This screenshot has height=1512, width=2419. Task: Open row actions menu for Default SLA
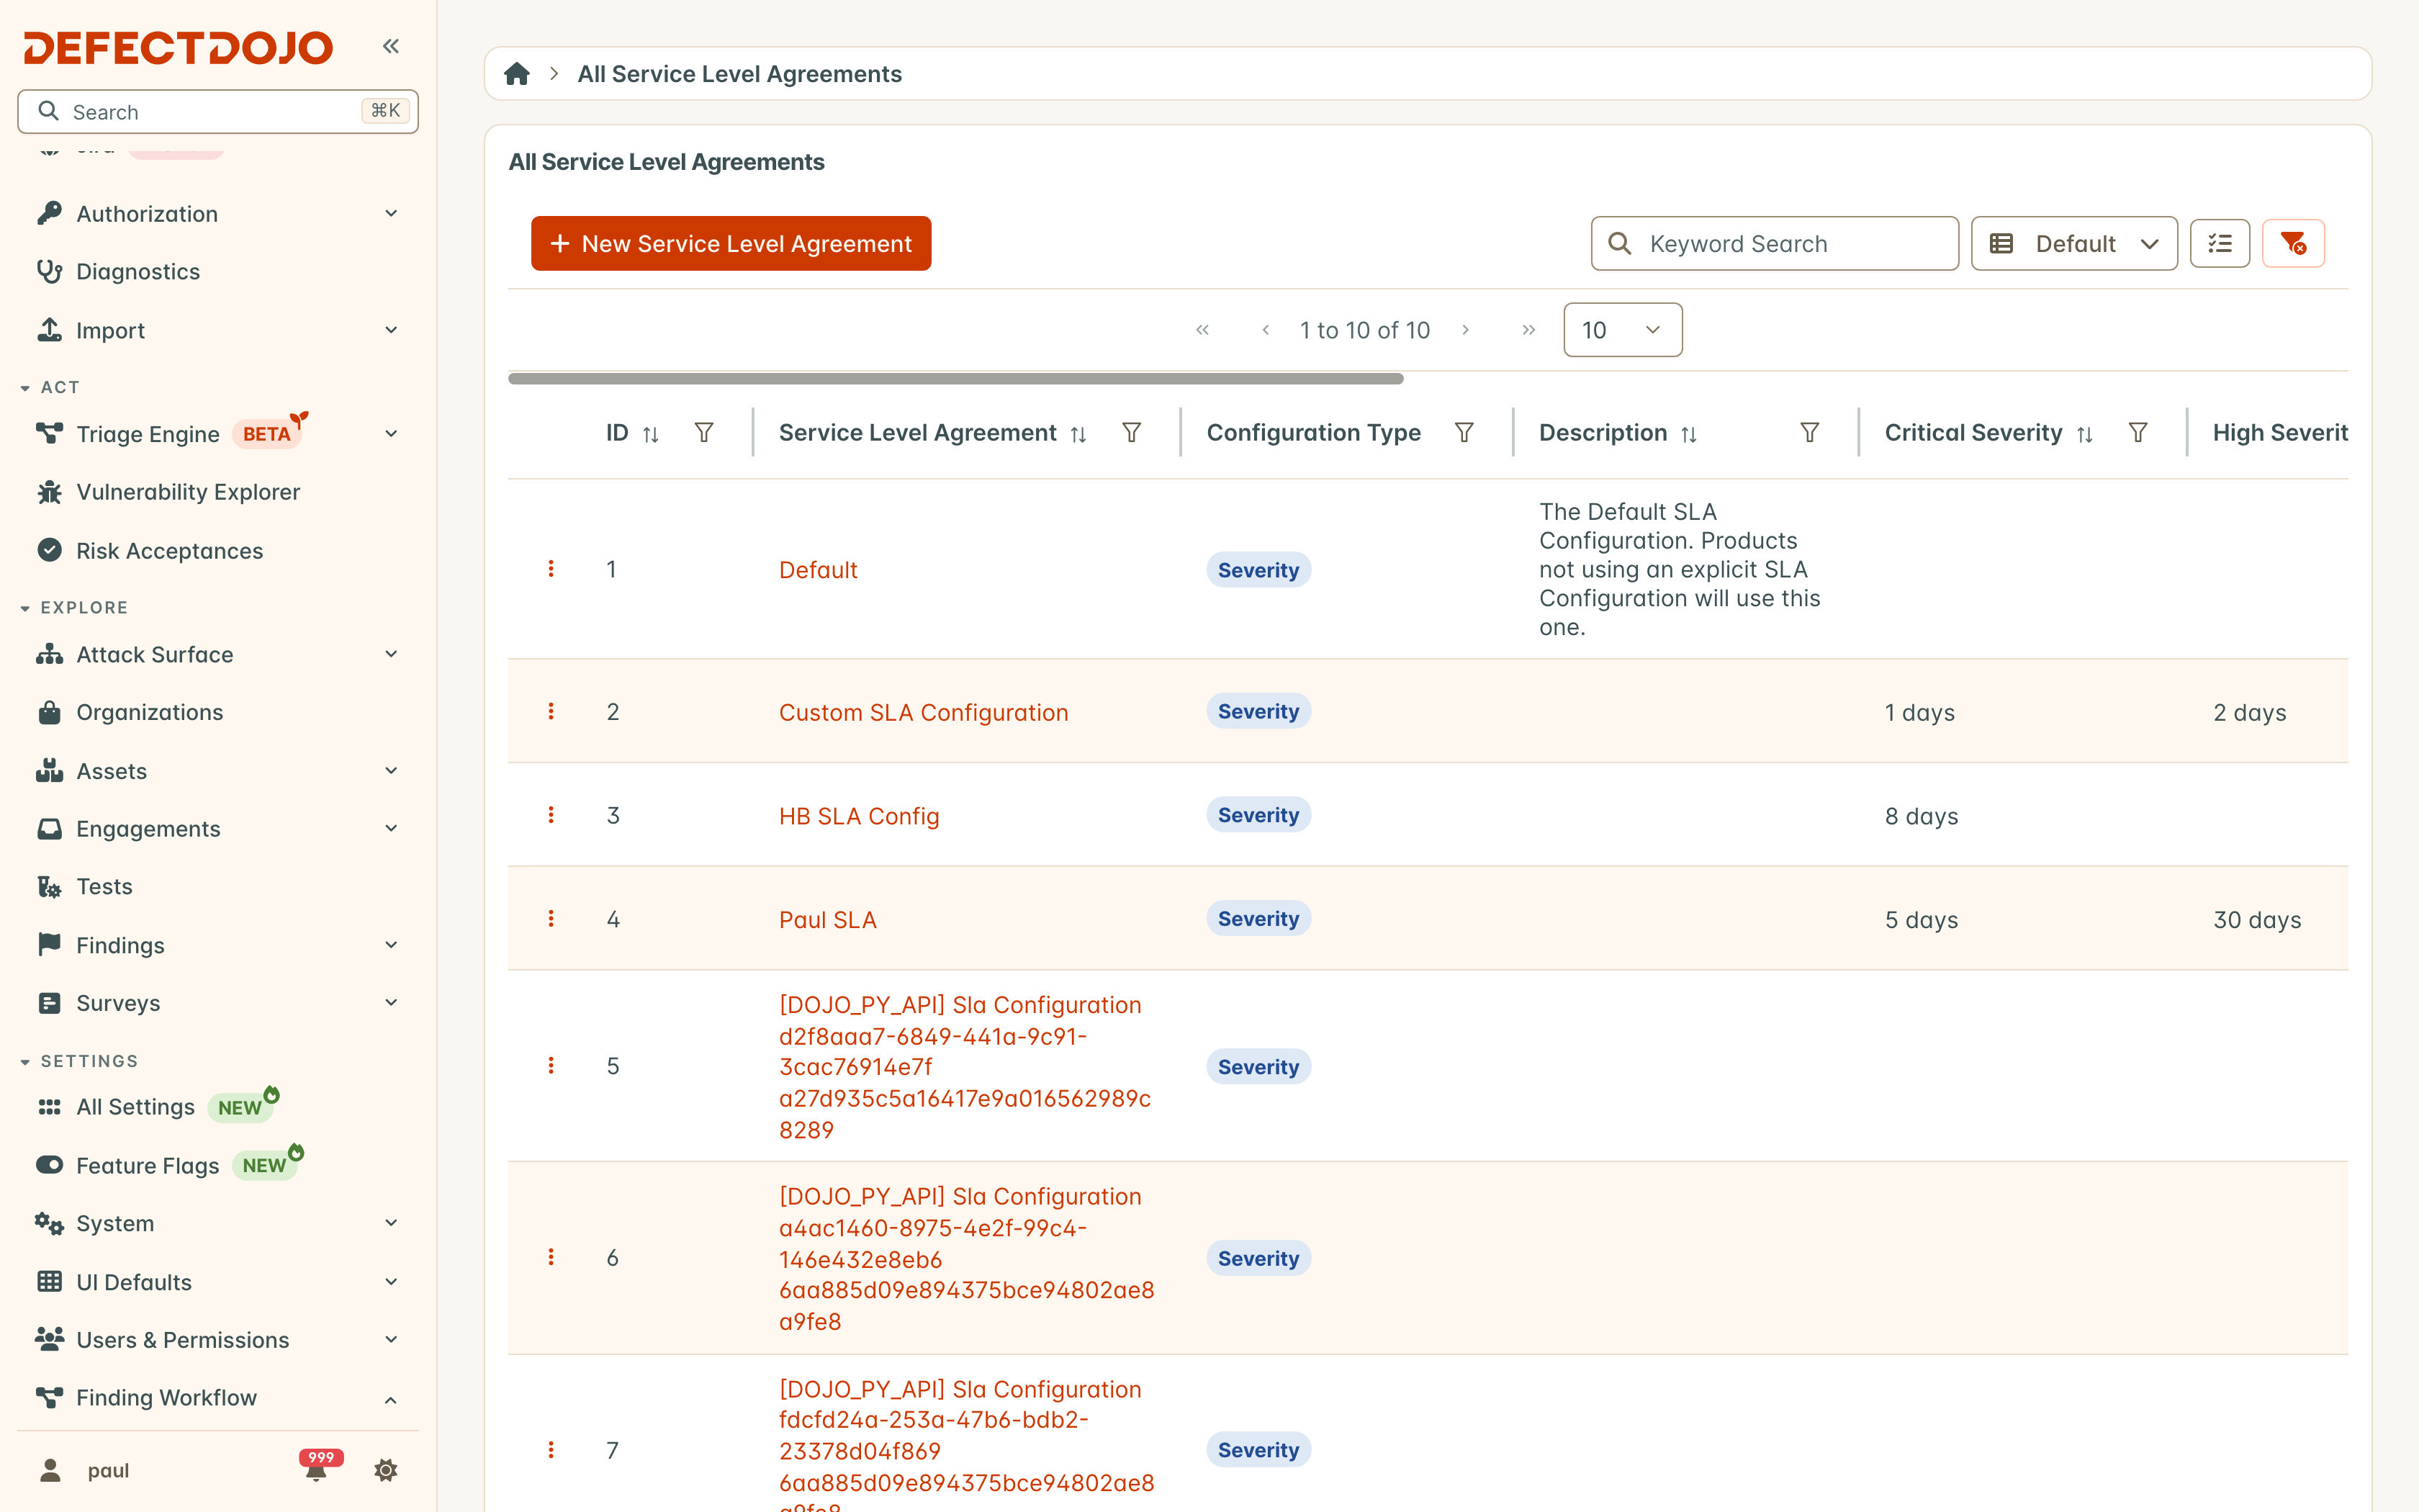(x=551, y=569)
